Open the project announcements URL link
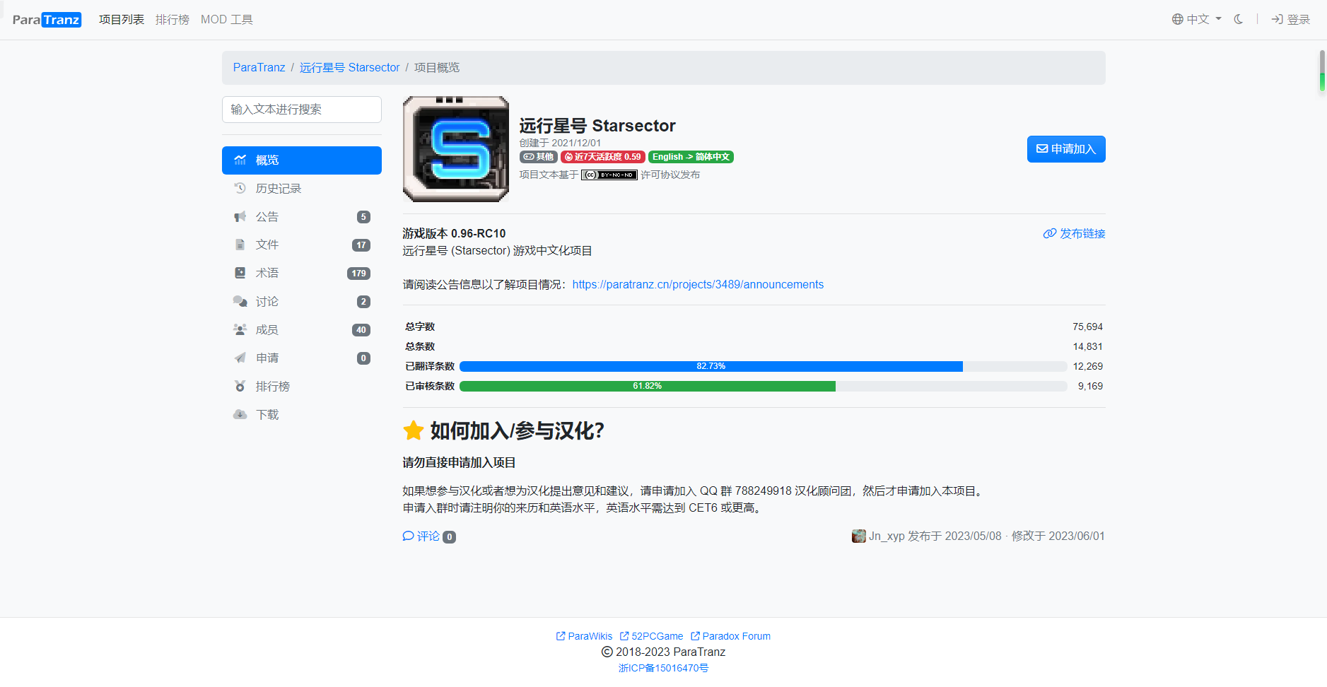1327x687 pixels. pos(698,284)
